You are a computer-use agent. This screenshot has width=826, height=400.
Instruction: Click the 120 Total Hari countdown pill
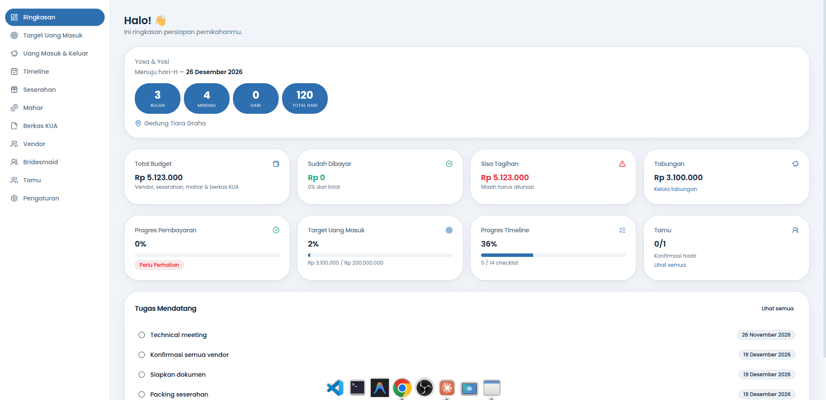click(x=305, y=98)
